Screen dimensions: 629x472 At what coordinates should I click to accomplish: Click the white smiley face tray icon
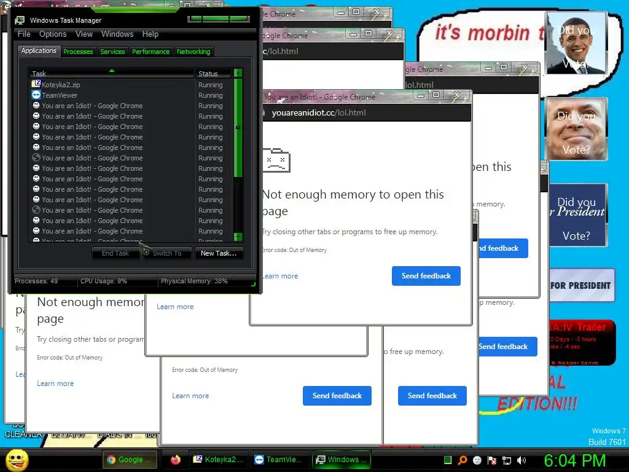(x=477, y=460)
